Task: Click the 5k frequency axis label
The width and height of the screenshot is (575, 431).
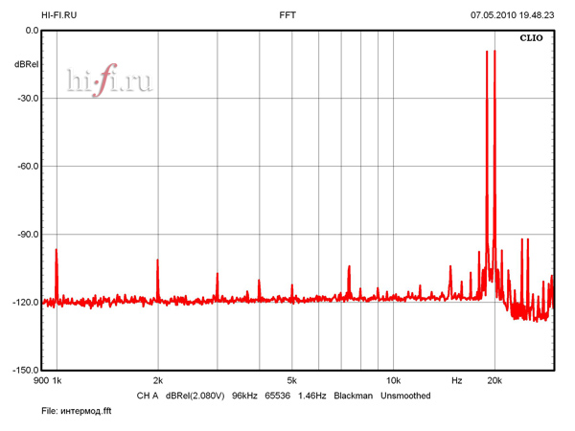Action: click(x=291, y=381)
